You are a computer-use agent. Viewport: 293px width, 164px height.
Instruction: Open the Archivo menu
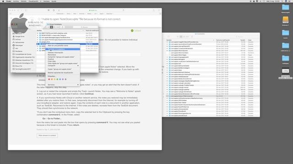[x=16, y=1]
